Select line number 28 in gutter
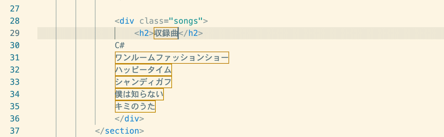The height and width of the screenshot is (137, 444). (x=14, y=21)
